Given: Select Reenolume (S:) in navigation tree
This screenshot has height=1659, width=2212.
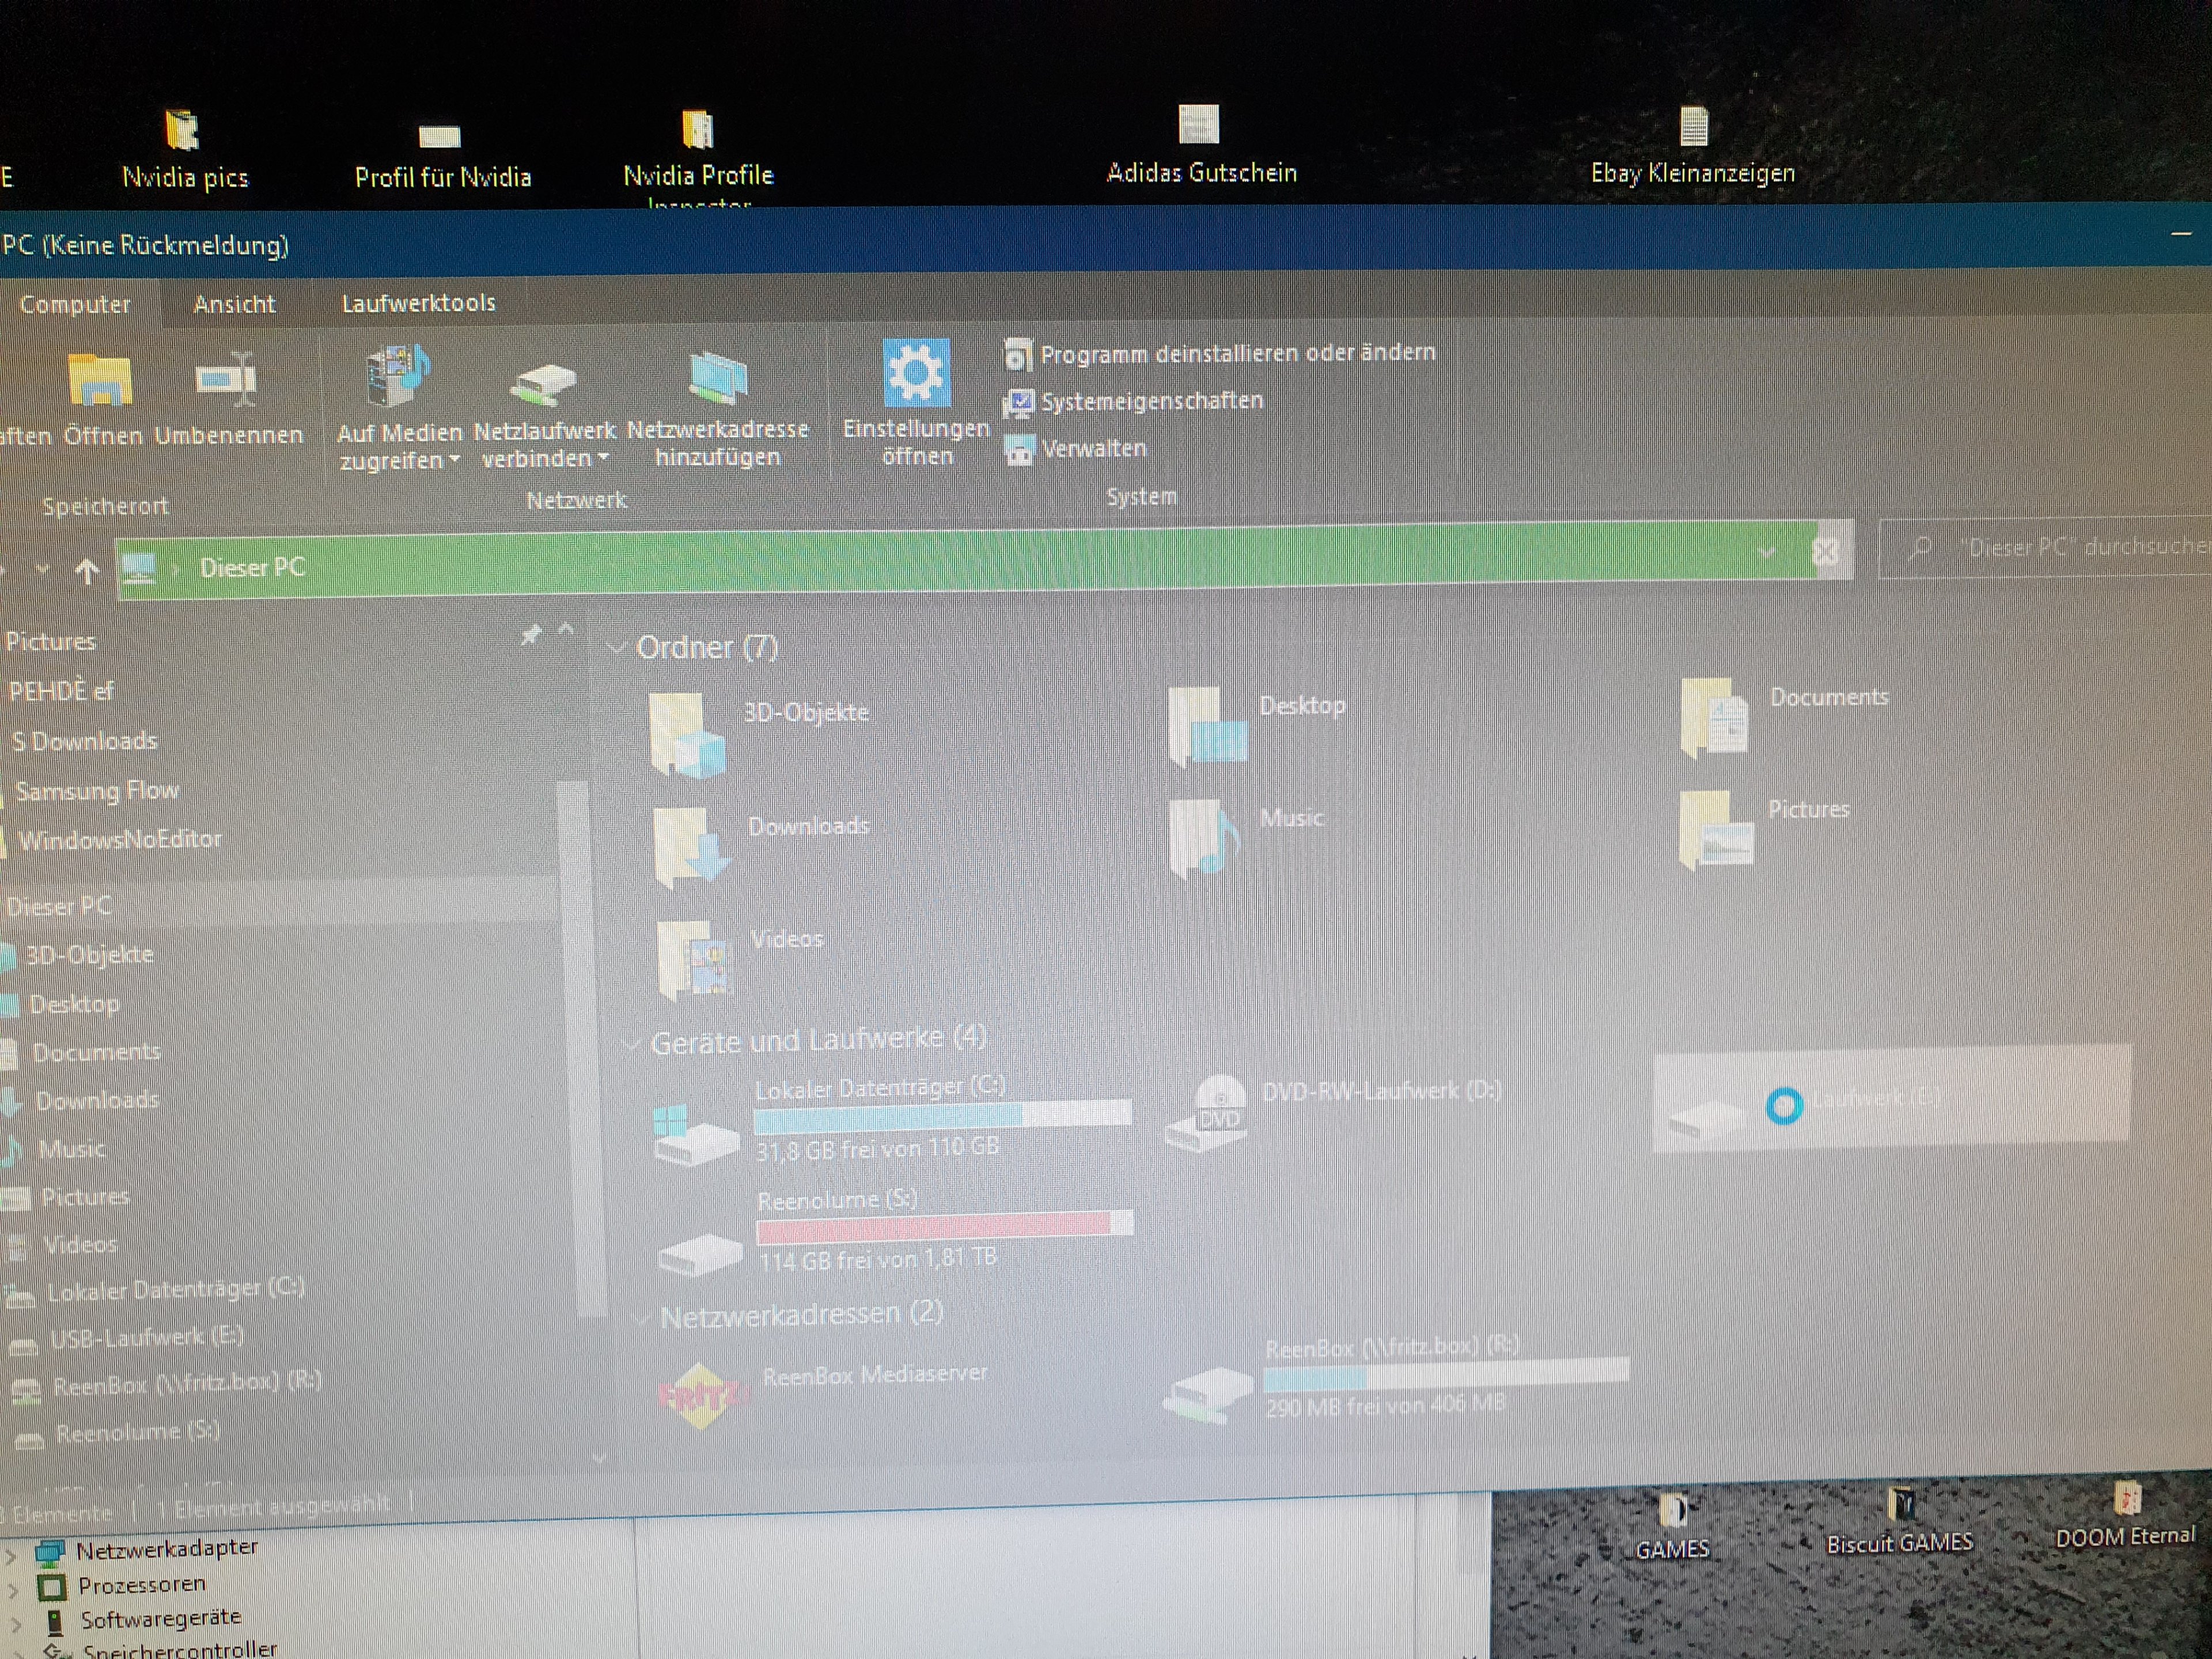Looking at the screenshot, I should coord(138,1433).
